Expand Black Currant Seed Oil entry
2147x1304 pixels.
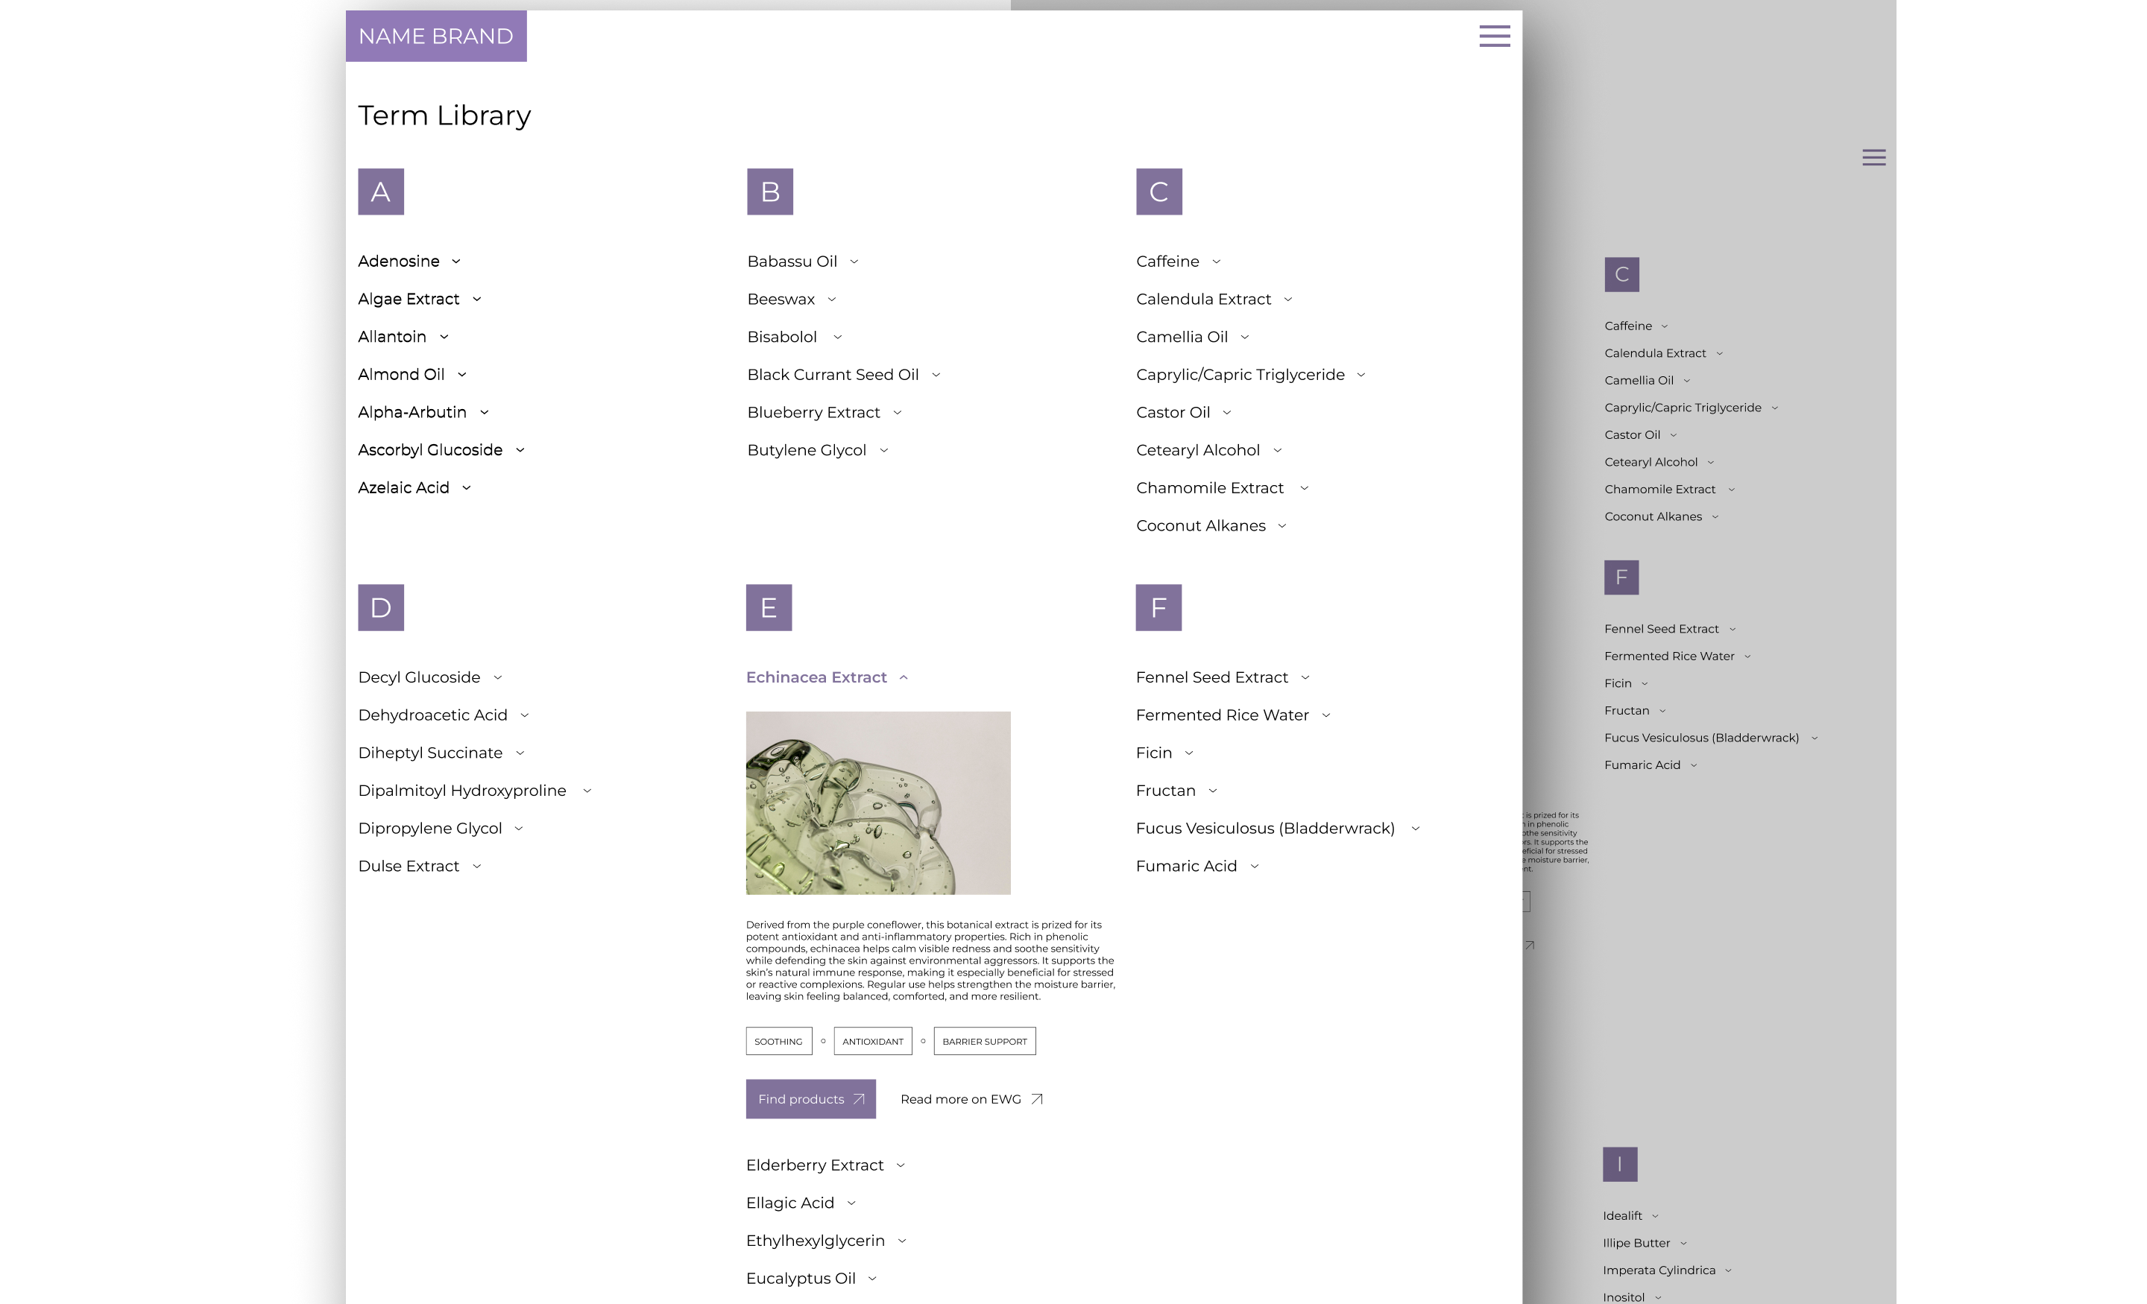point(936,375)
